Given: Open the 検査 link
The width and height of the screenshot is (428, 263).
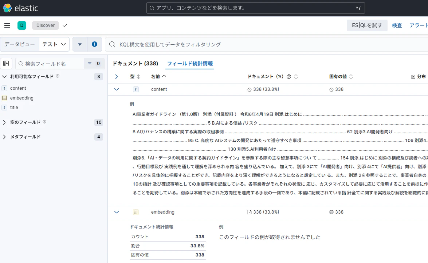Looking at the screenshot, I should coord(397,25).
